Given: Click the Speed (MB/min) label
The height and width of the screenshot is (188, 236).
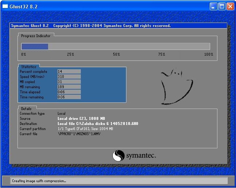Looking at the screenshot, I should (x=32, y=77).
